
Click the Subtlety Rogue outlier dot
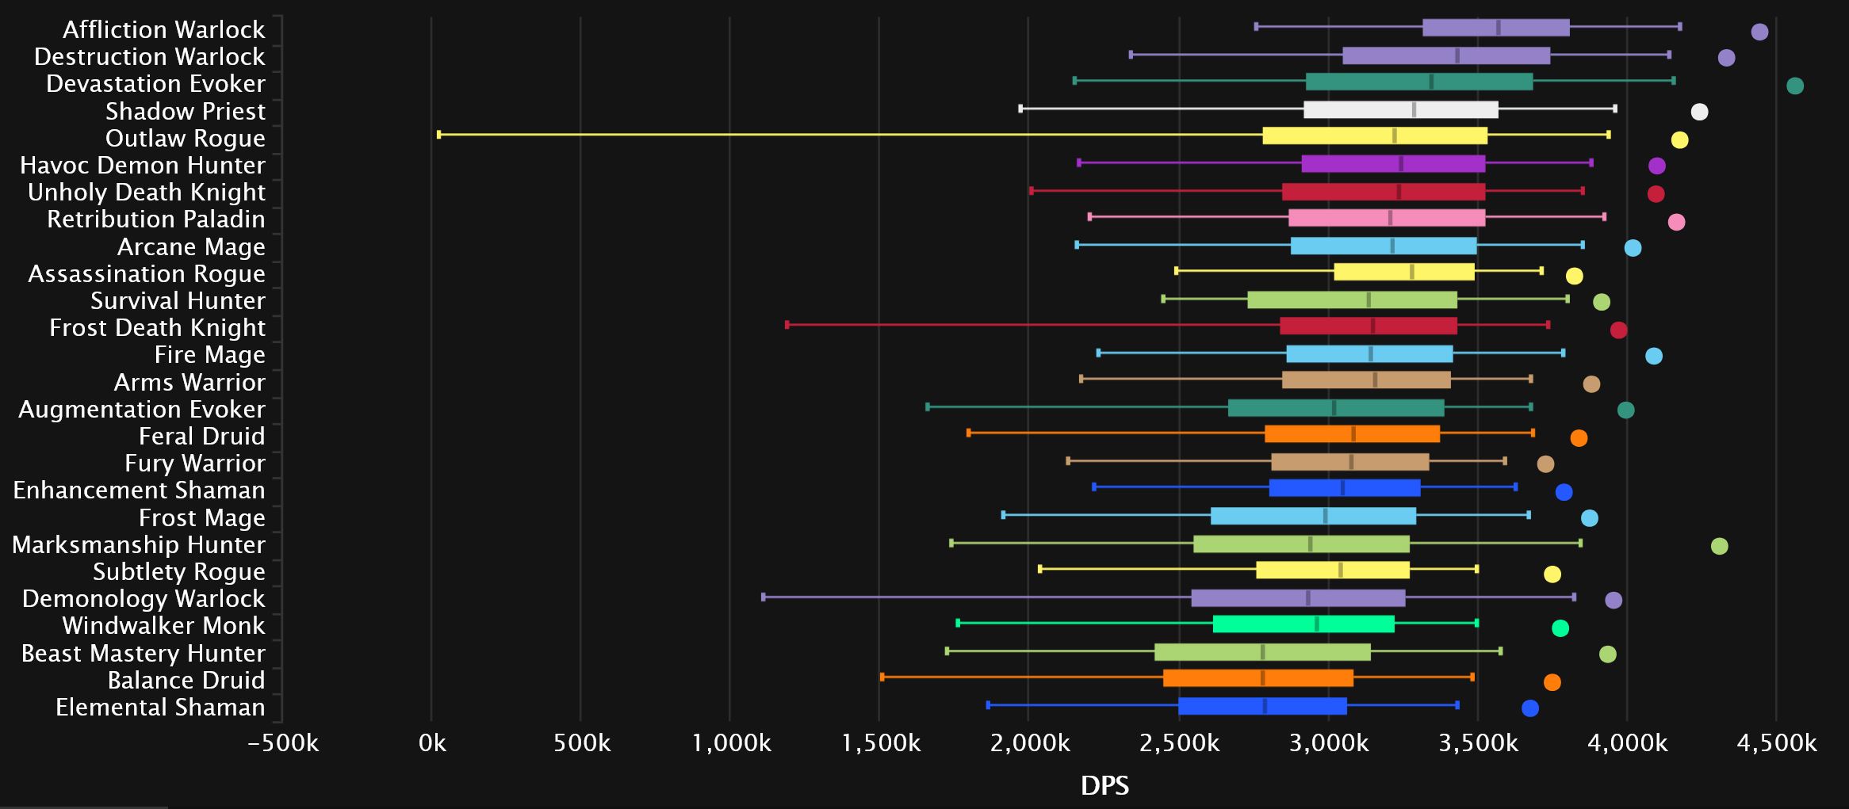[1552, 574]
